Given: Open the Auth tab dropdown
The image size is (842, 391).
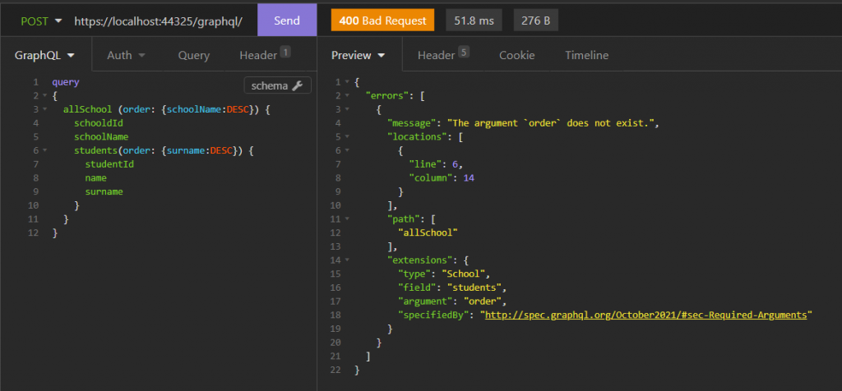Looking at the screenshot, I should point(126,56).
